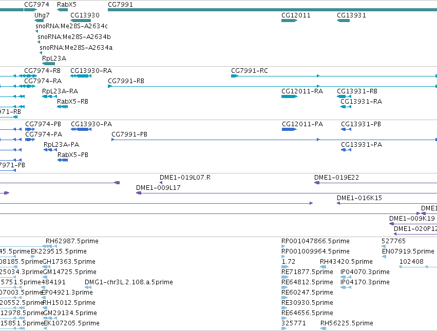Screen dimensions: 437x331
Task: Select the RpL23A gene feature
Action: (x=48, y=64)
